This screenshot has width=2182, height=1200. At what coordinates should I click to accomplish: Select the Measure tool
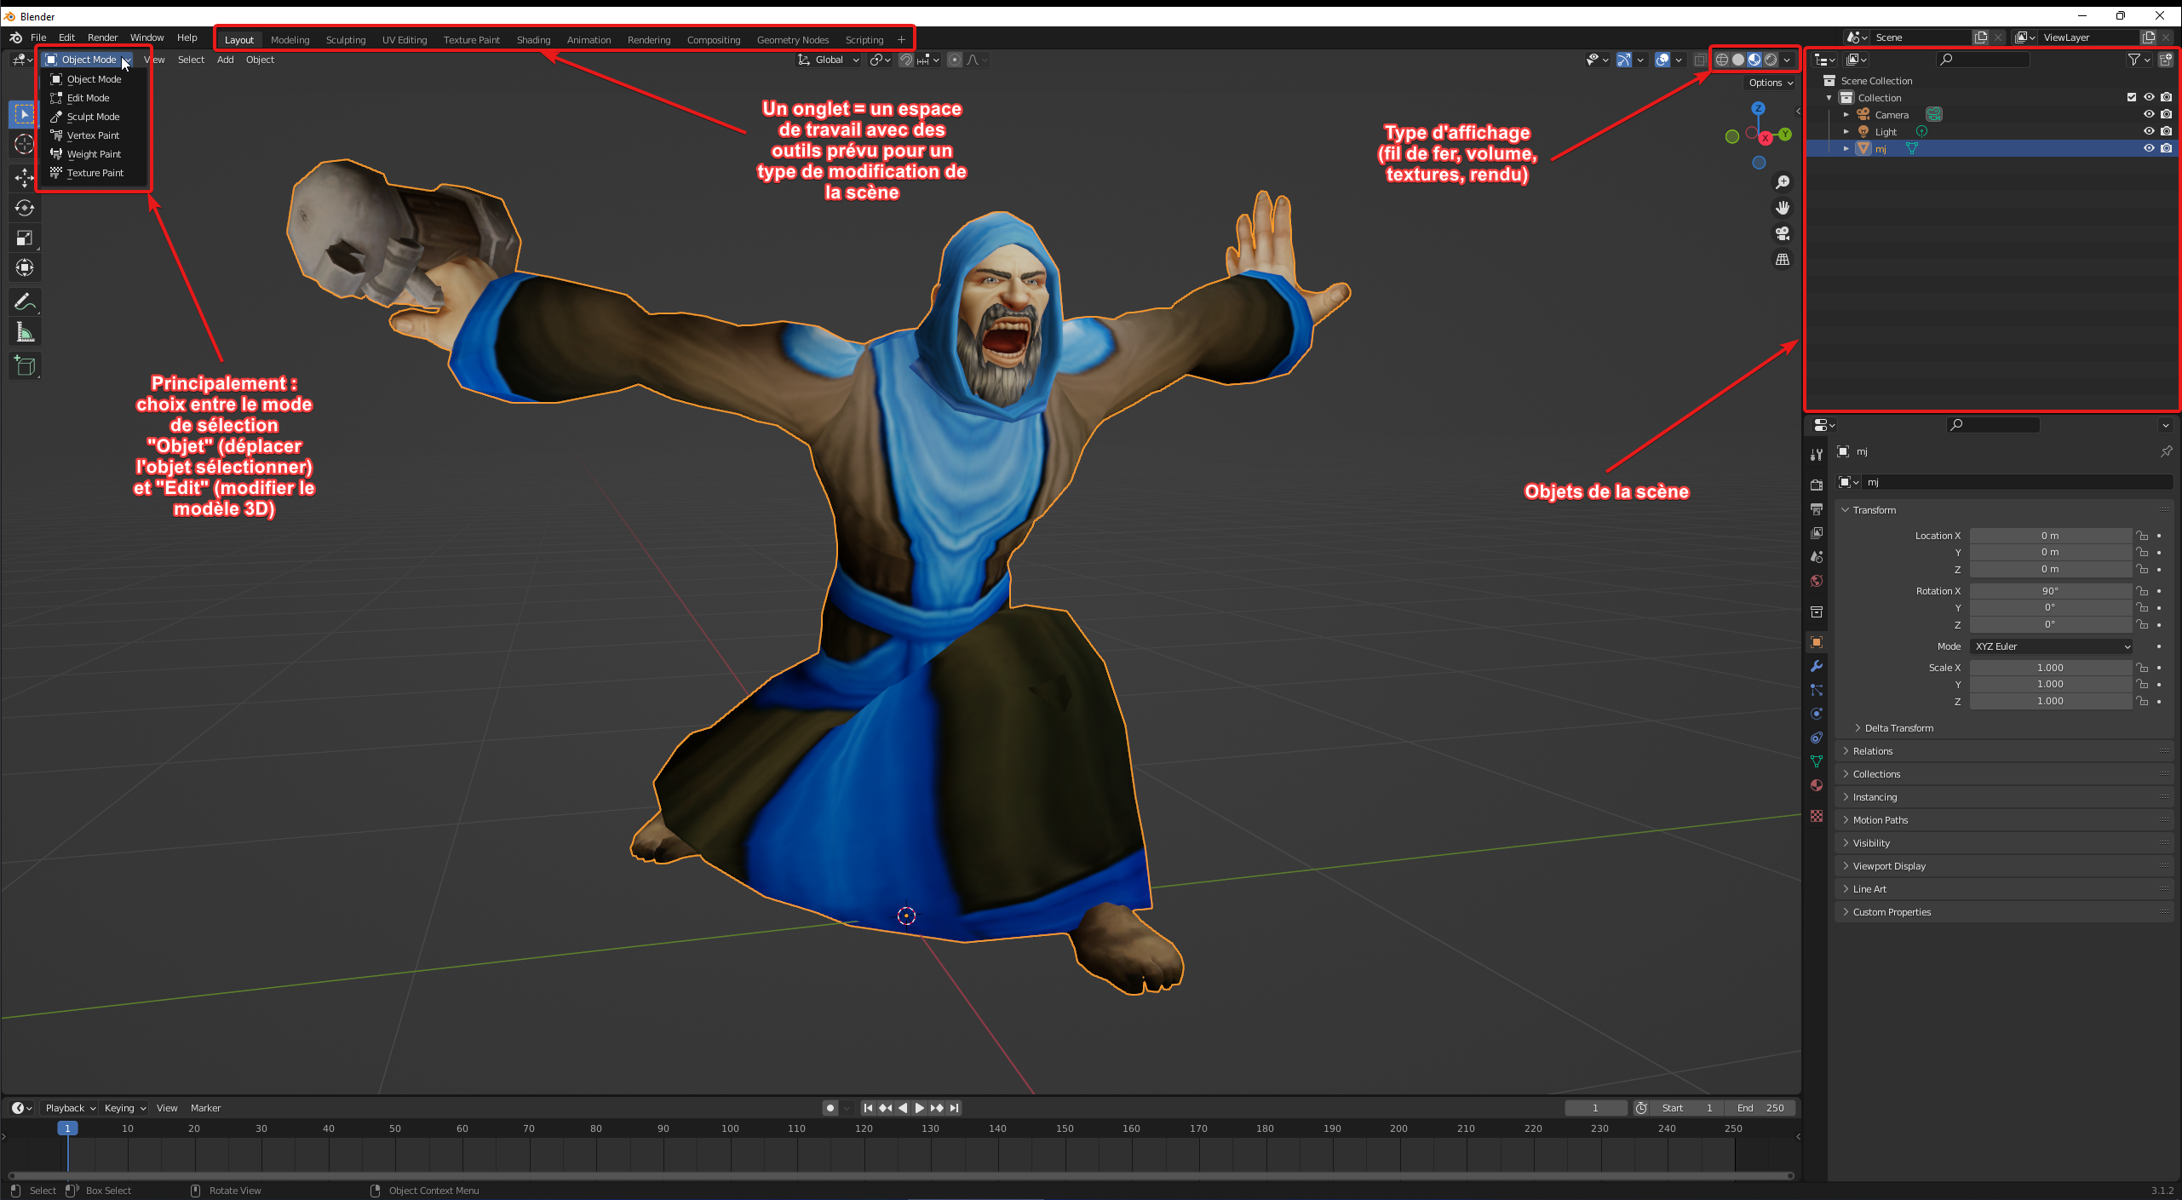tap(24, 333)
